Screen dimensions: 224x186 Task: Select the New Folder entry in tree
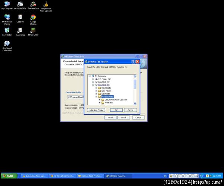pos(106,91)
